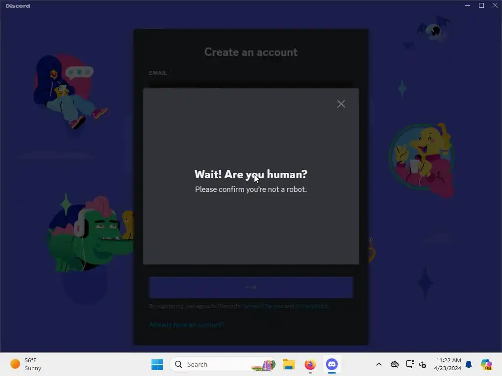
Task: Click 'Please confirm you're not a robot.' text
Action: click(251, 189)
